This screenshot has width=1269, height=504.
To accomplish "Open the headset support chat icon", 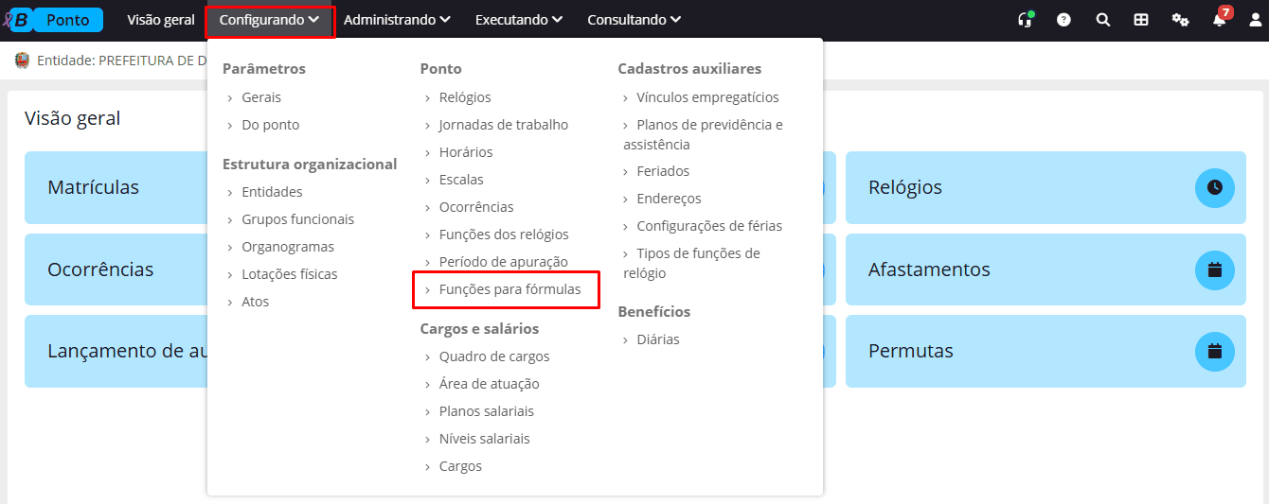I will tap(1025, 20).
